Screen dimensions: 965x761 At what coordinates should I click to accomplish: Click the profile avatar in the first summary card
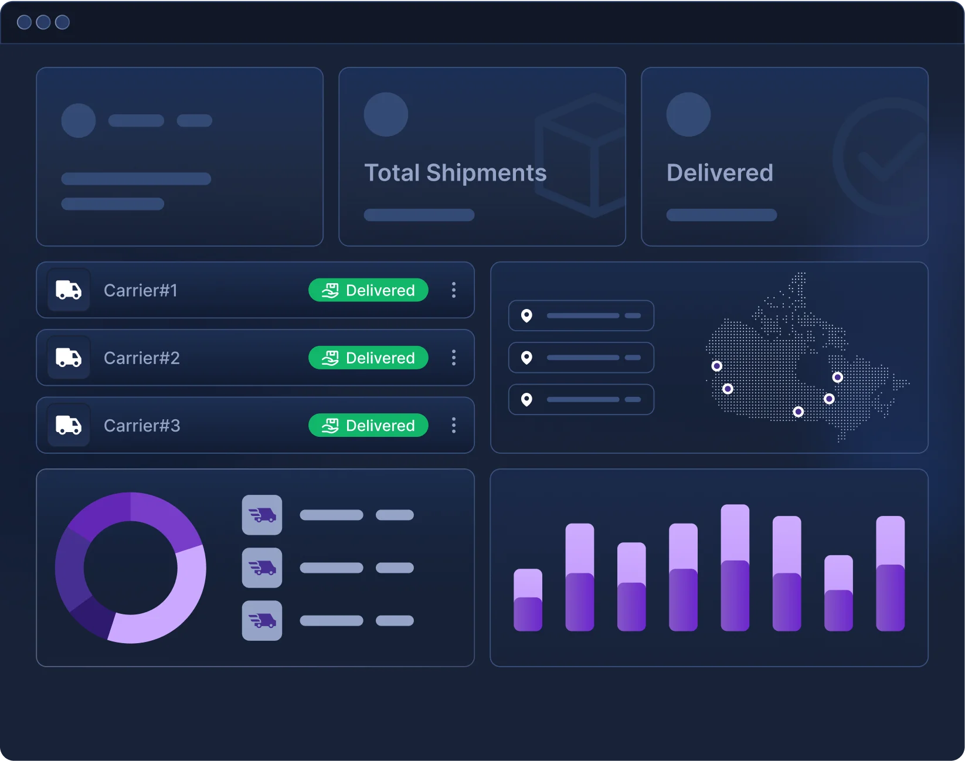point(79,121)
